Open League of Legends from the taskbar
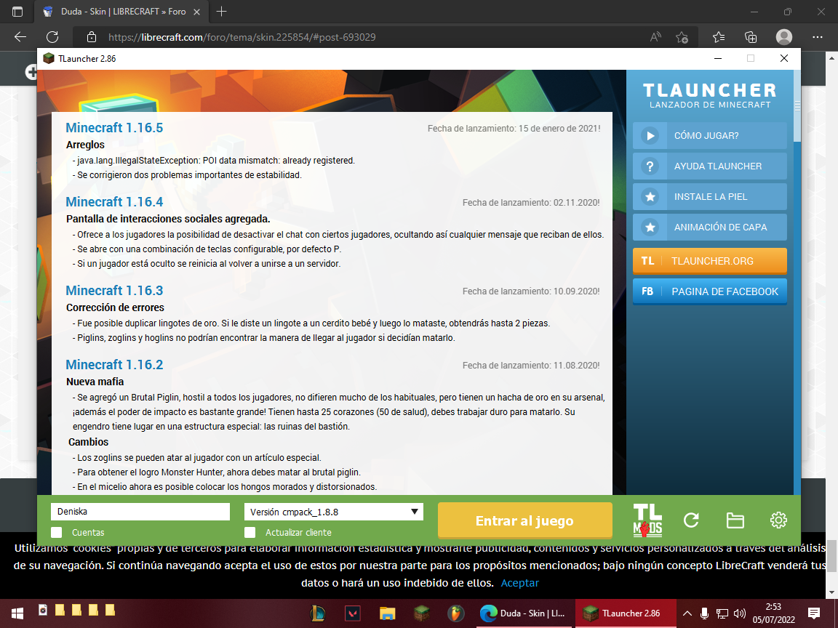Viewport: 838px width, 628px height. click(318, 613)
